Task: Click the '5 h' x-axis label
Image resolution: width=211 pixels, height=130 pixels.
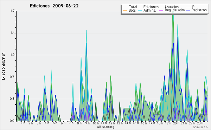Action: (55, 123)
